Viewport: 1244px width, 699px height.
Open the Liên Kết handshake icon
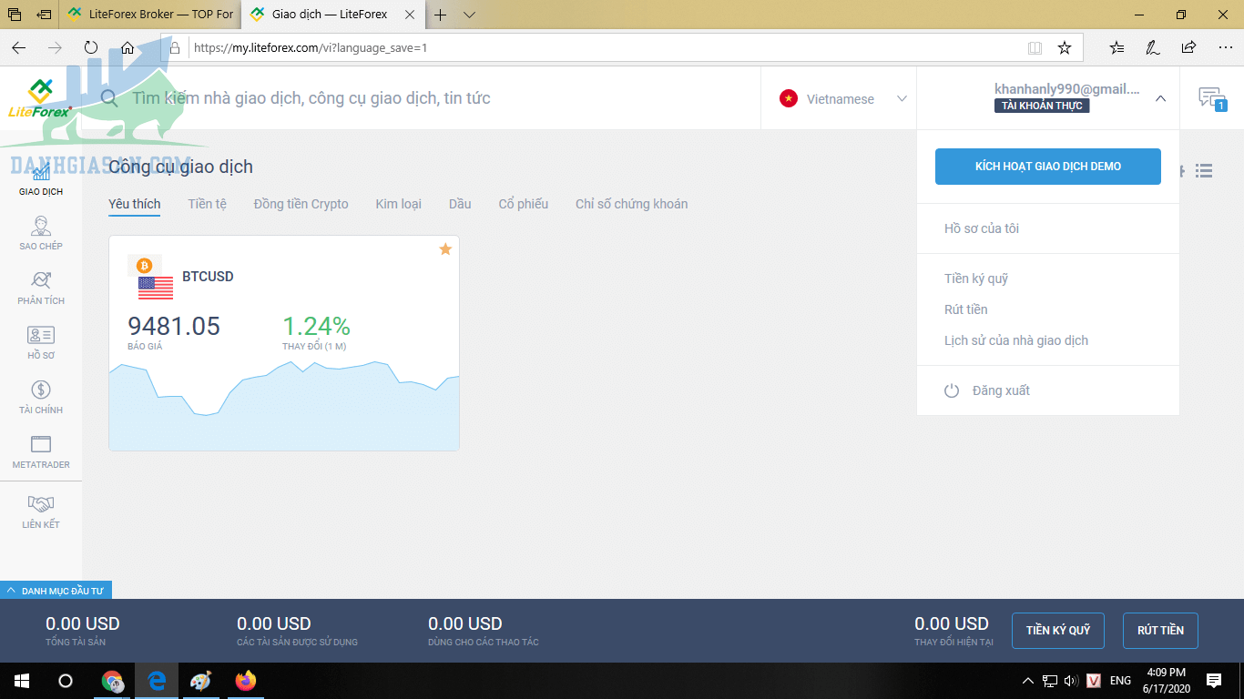click(41, 510)
